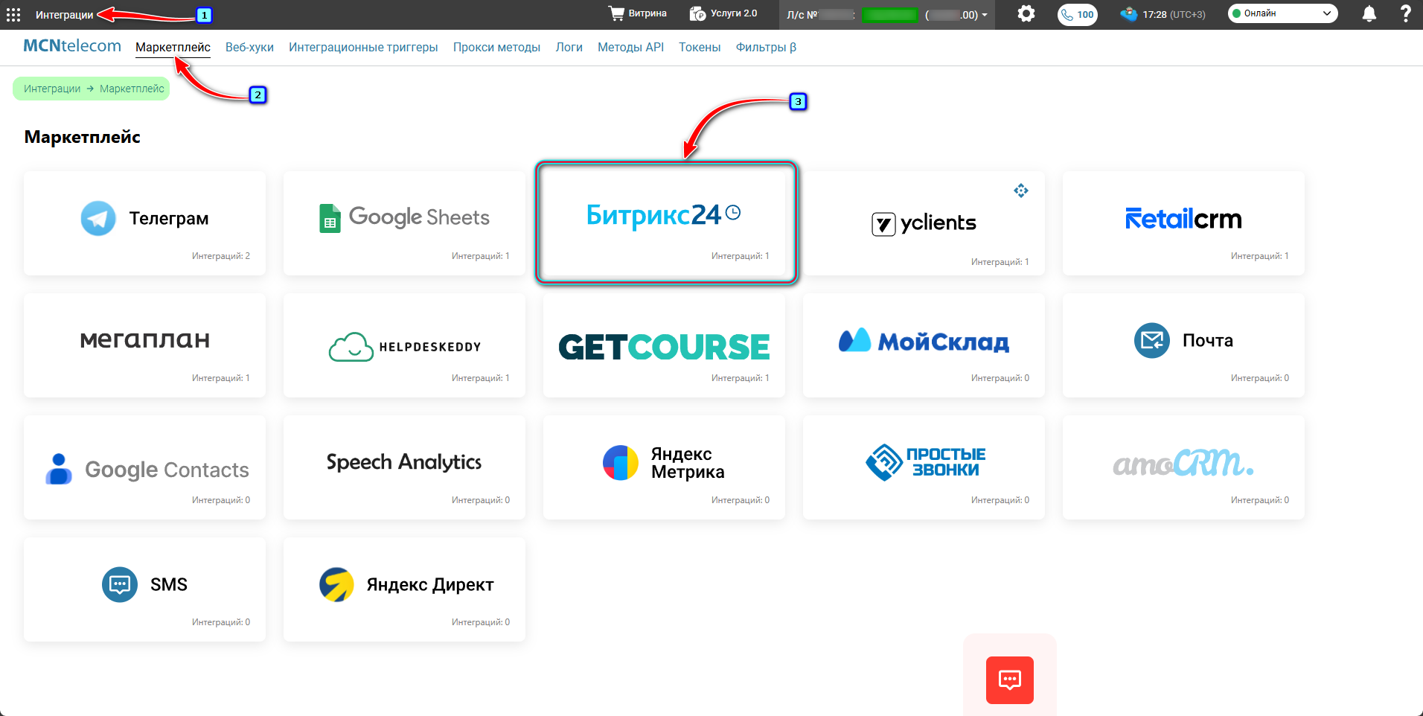Open Услуги 2.0 section

[x=723, y=13]
